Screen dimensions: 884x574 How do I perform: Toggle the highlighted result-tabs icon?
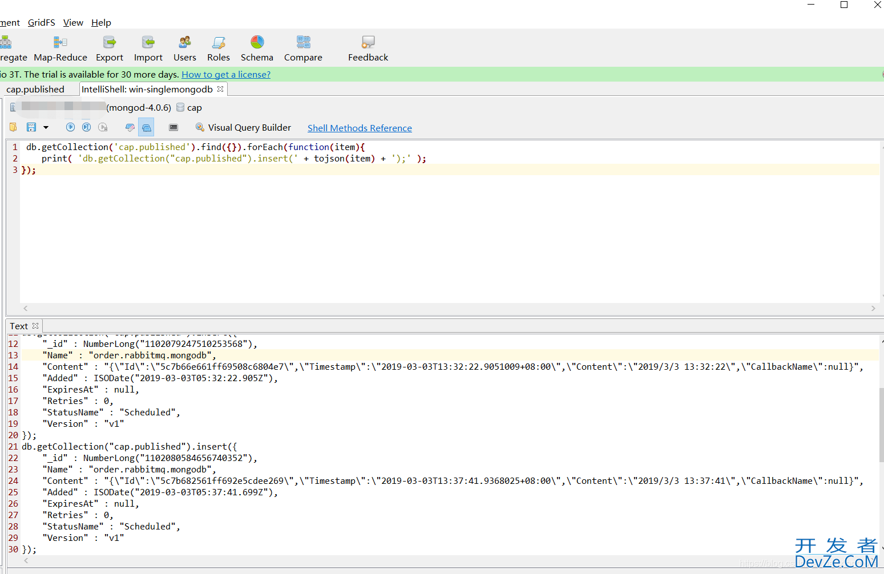pos(146,127)
